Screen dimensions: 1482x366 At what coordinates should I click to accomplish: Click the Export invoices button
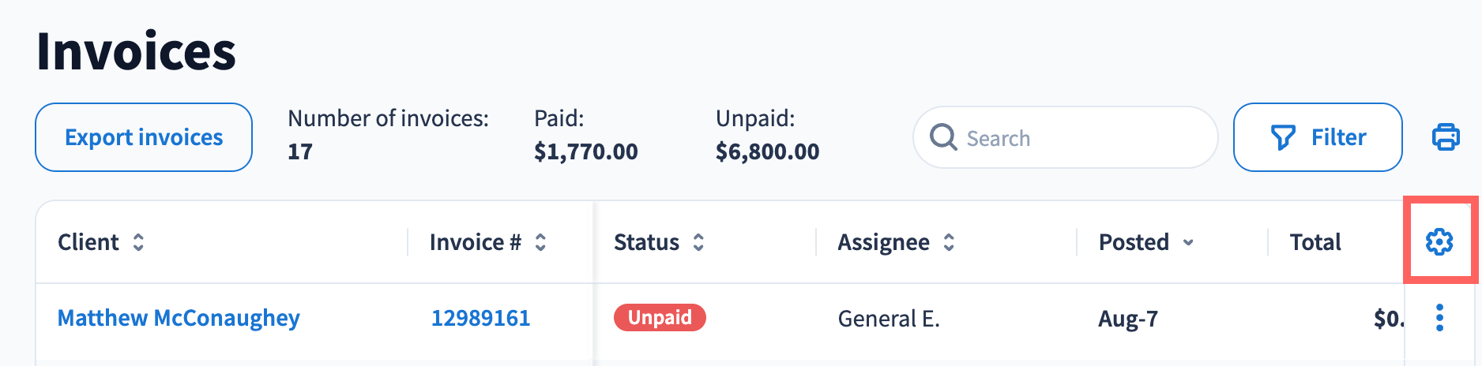144,137
